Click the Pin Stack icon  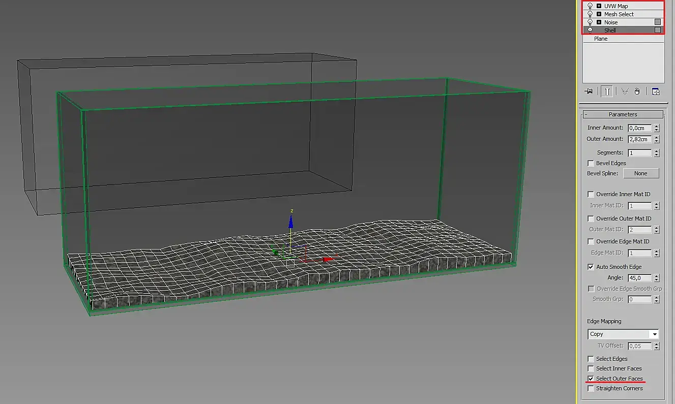(589, 91)
